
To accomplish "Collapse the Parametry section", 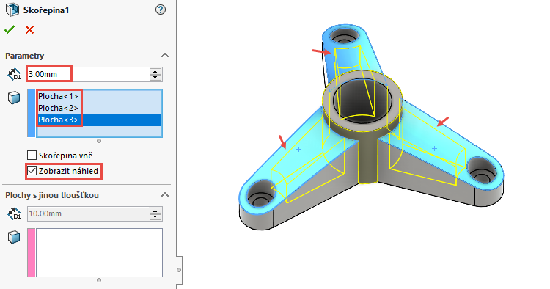I will pyautogui.click(x=165, y=56).
